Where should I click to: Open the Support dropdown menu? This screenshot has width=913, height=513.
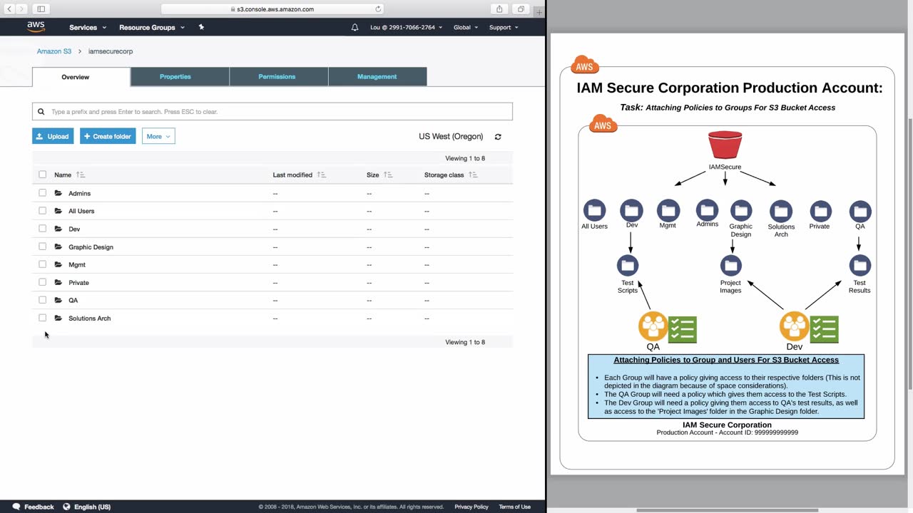(x=504, y=27)
